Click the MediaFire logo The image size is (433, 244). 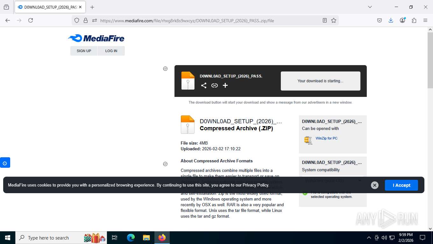(96, 38)
